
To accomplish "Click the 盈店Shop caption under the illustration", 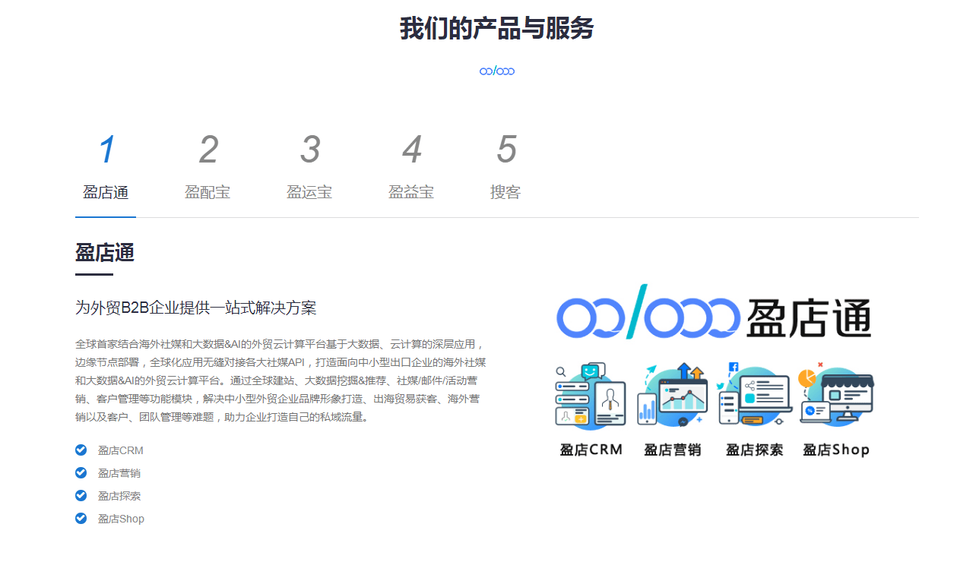I will point(836,450).
